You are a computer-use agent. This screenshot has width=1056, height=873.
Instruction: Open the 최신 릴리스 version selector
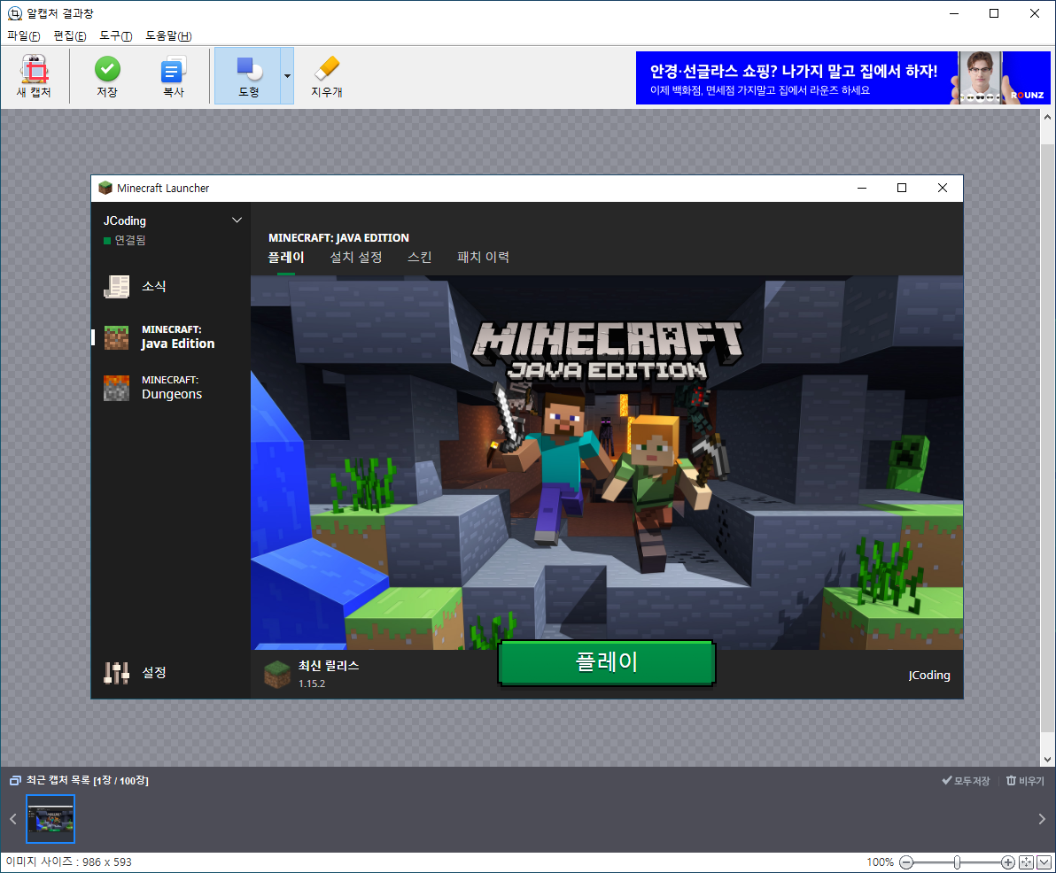[311, 674]
